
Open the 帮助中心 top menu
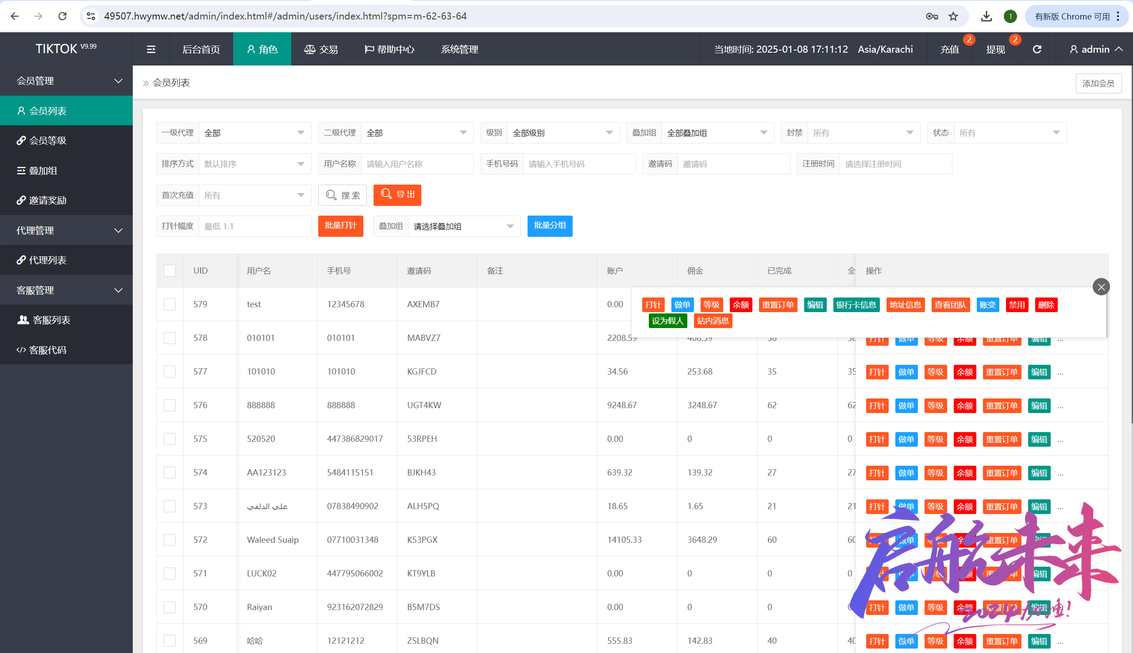[x=389, y=49]
